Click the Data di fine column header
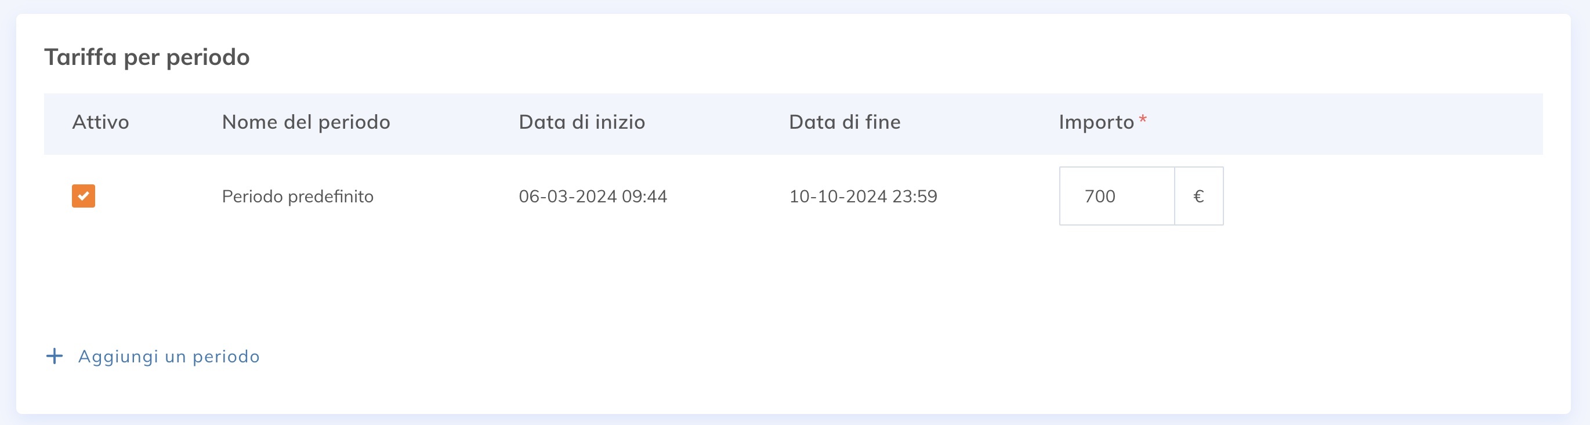Screen dimensions: 1590x425 (x=845, y=122)
